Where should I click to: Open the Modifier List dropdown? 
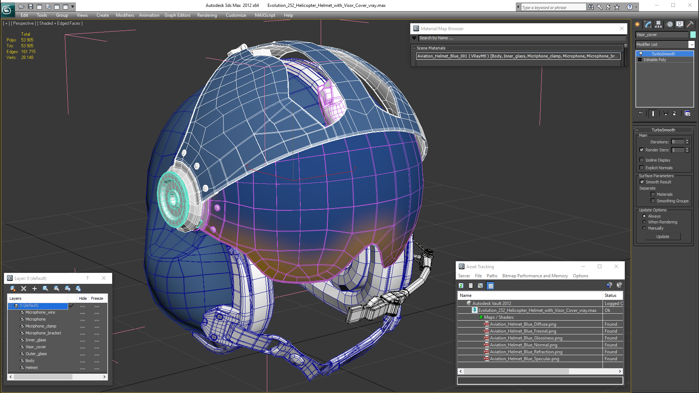point(691,44)
